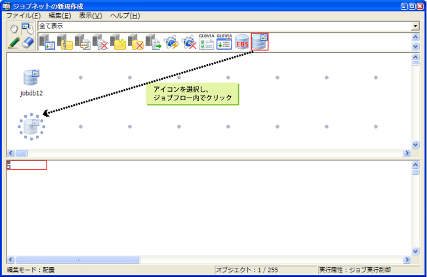Click job flow horizontal scroll right arrow
Image resolution: width=427 pixels, height=277 pixels.
click(407, 153)
